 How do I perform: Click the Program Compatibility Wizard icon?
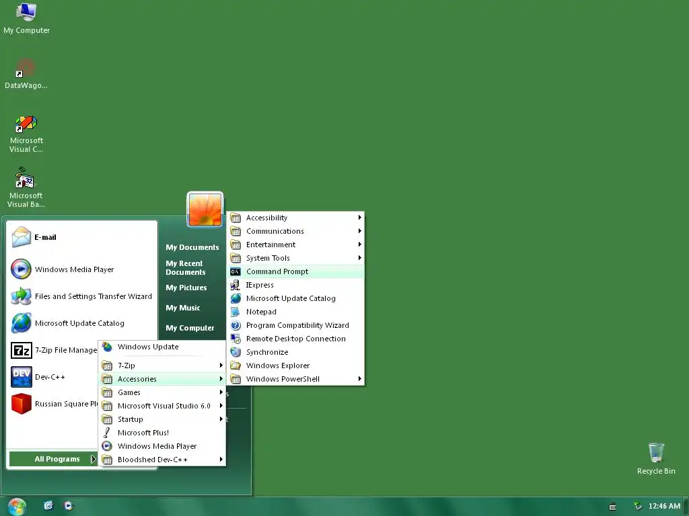(x=235, y=326)
